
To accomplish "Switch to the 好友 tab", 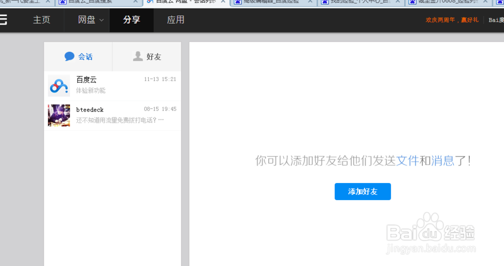I will (x=147, y=56).
